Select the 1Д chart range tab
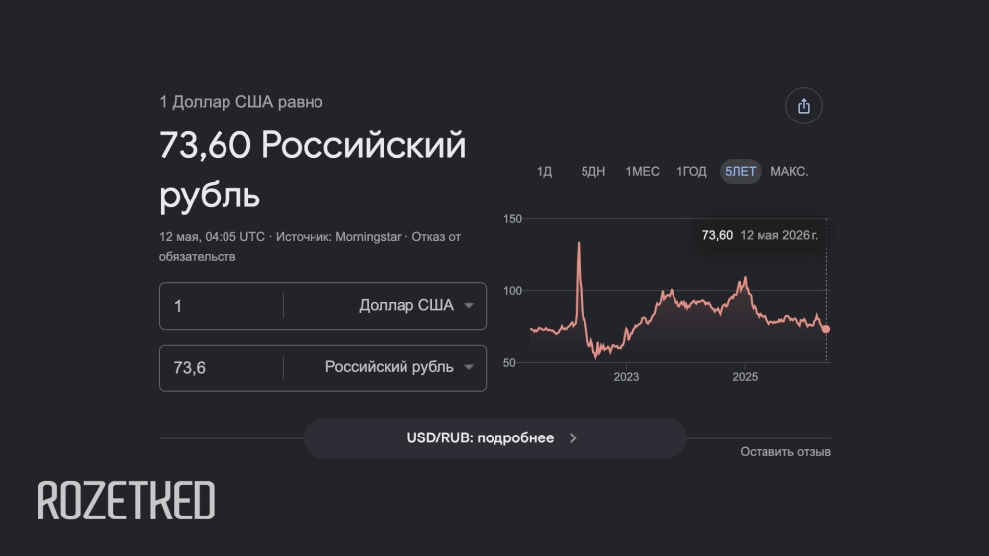 (544, 171)
